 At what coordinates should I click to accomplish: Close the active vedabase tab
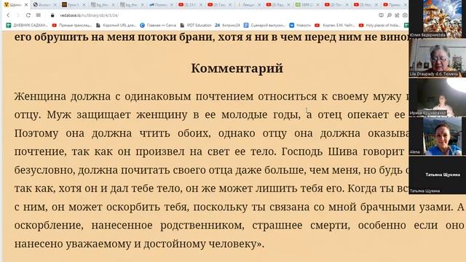(x=26, y=5)
